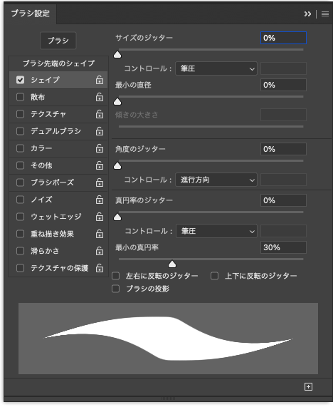Screen dimensions: 333x407
Task: Click the その他 row label
Action: tap(41, 165)
